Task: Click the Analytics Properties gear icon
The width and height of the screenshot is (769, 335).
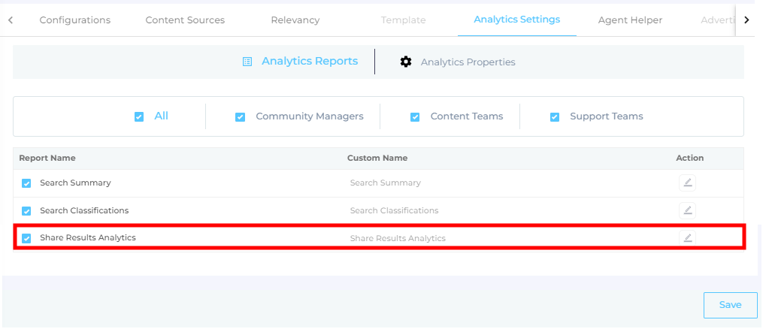Action: coord(406,62)
